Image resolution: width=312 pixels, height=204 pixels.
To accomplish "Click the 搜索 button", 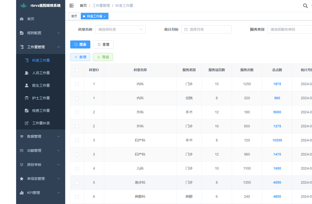I will pyautogui.click(x=80, y=44).
